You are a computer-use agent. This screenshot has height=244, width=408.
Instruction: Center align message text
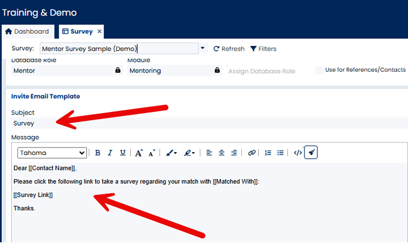pos(222,153)
